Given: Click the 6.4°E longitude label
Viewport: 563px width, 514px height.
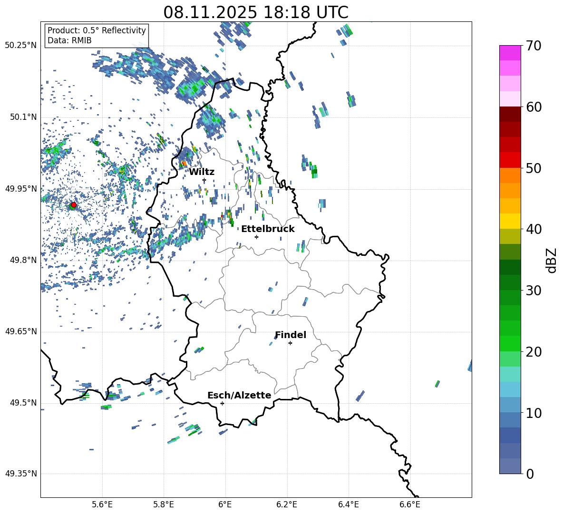Looking at the screenshot, I should pos(348,504).
